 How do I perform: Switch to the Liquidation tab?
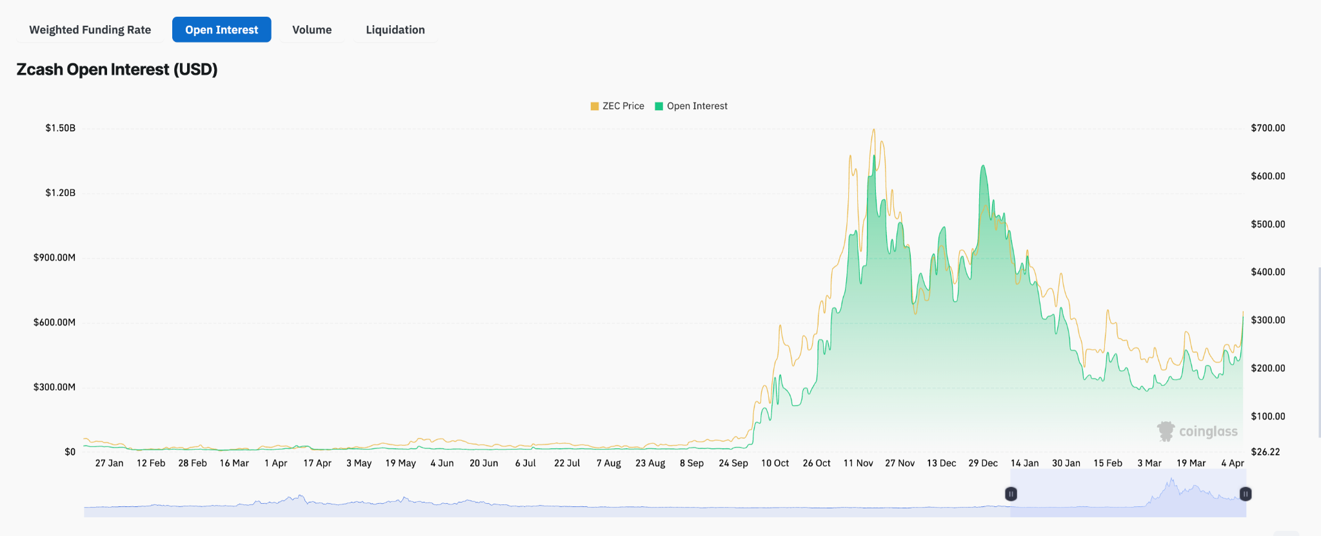(x=395, y=30)
